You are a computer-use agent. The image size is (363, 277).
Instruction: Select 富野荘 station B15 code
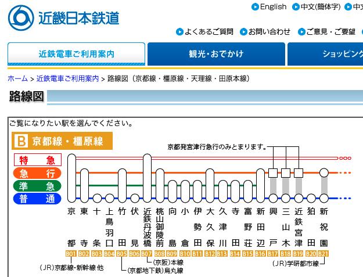[x=247, y=254]
